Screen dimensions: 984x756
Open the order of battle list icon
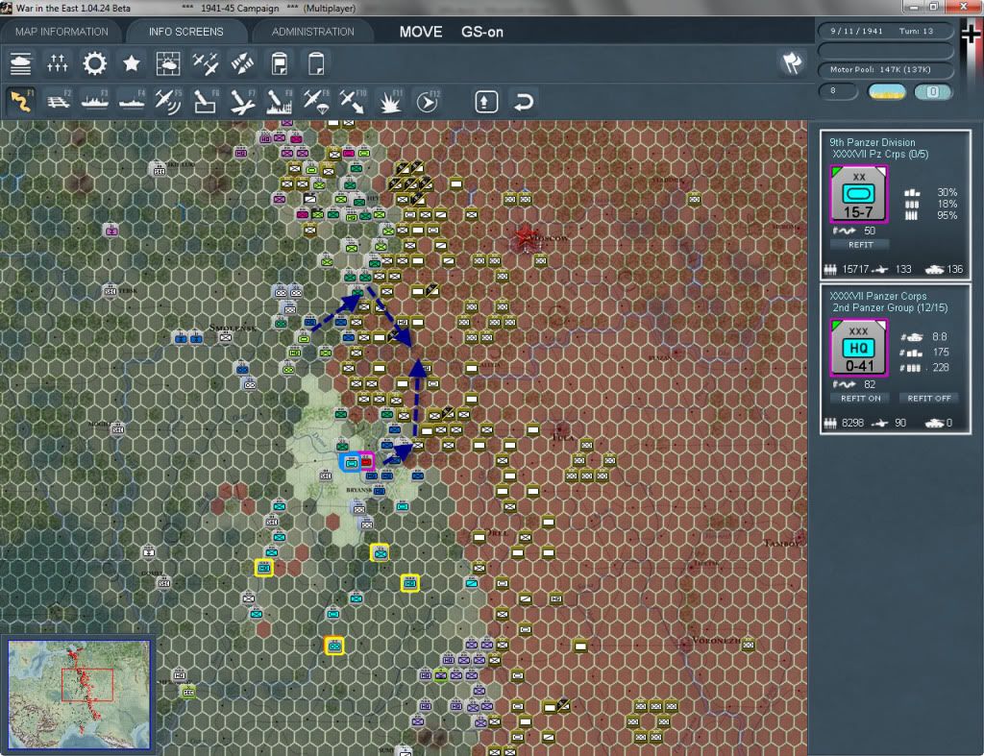point(21,63)
